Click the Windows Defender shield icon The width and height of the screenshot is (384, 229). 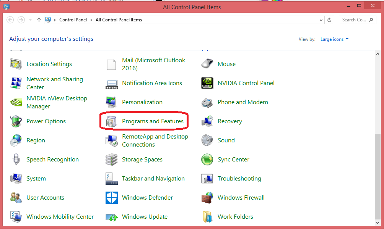coord(111,198)
